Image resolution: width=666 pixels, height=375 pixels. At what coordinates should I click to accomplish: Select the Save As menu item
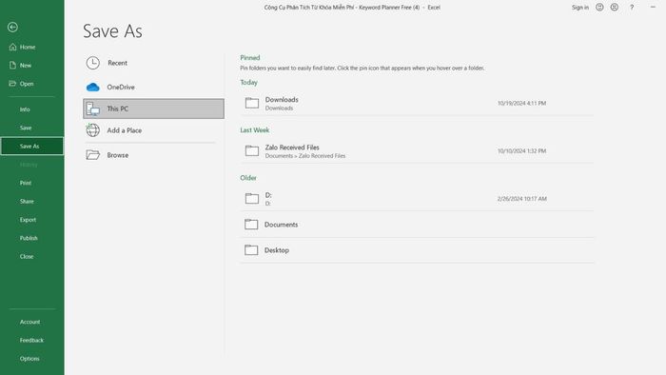(x=31, y=146)
